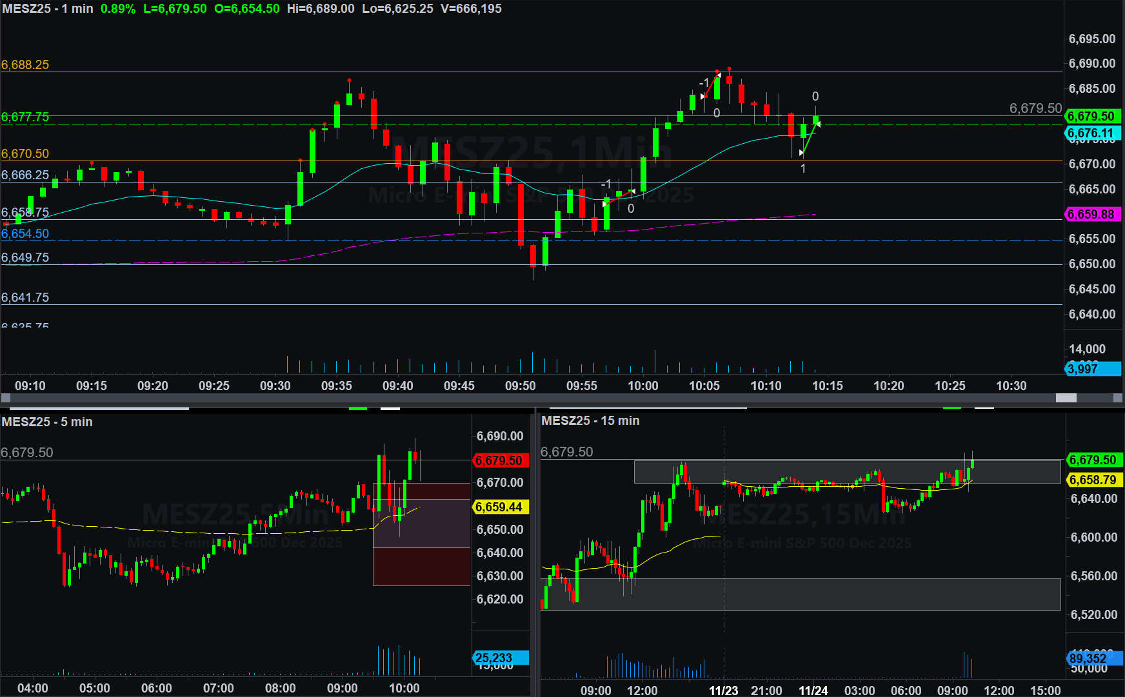Click the yellow 6,658.79 tag on the 15 min chart
Viewport: 1125px width, 697px height.
[1095, 480]
